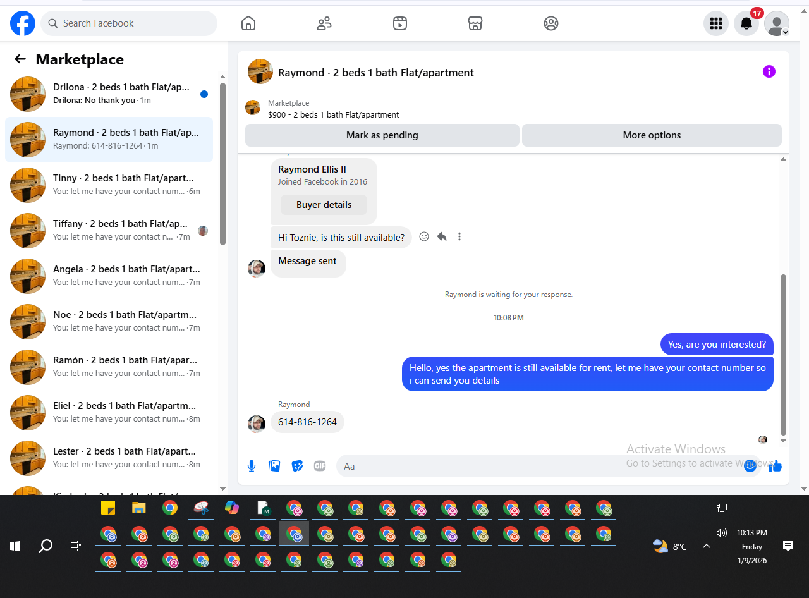Click conversation list scrollbar
Image resolution: width=809 pixels, height=598 pixels.
pyautogui.click(x=222, y=164)
